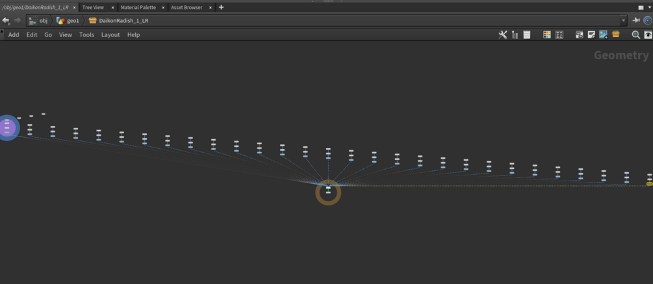
Task: Maximize the pane with square icon
Action: point(641,8)
